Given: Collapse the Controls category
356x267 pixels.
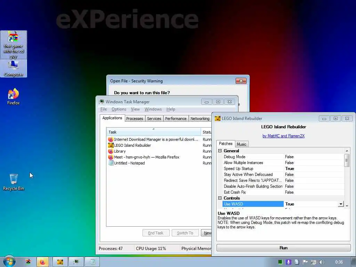Looking at the screenshot, I should [220, 198].
